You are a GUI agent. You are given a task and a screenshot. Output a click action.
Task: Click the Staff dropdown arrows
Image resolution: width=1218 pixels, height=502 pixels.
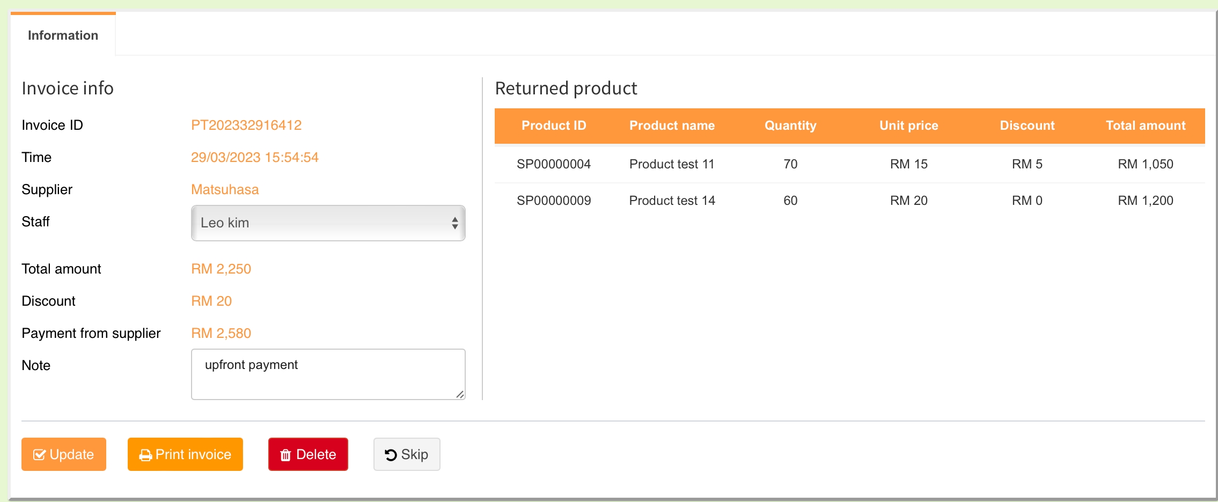pos(454,223)
